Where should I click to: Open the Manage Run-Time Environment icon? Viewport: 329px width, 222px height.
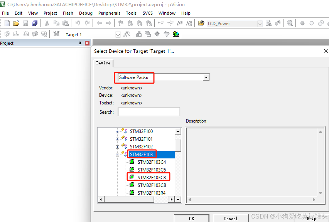point(157,34)
